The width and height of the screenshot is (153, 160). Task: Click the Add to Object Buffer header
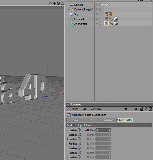tap(109, 125)
